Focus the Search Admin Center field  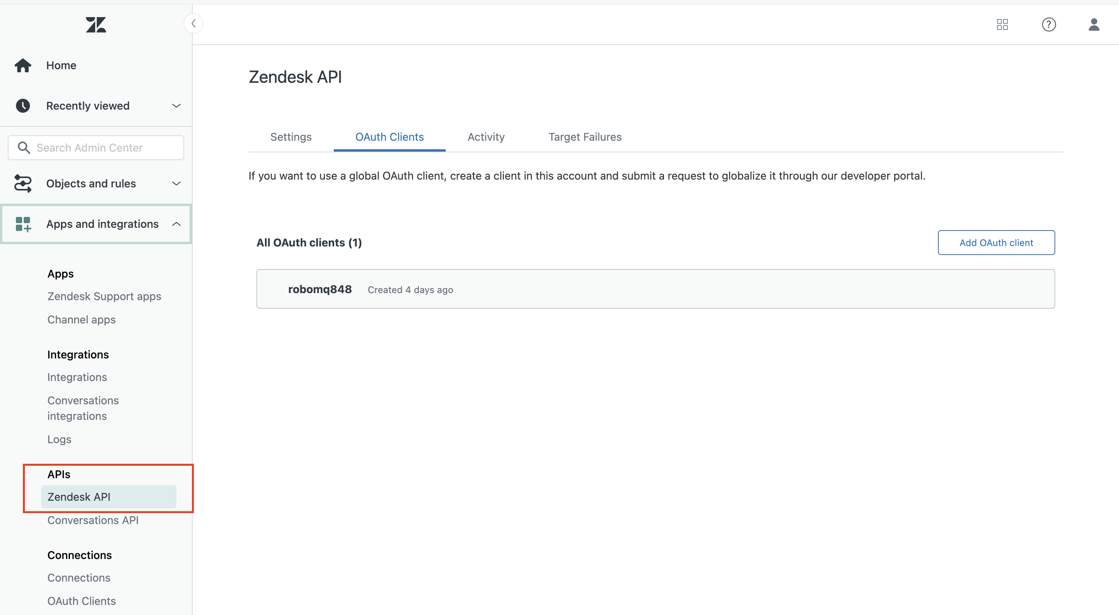(96, 148)
